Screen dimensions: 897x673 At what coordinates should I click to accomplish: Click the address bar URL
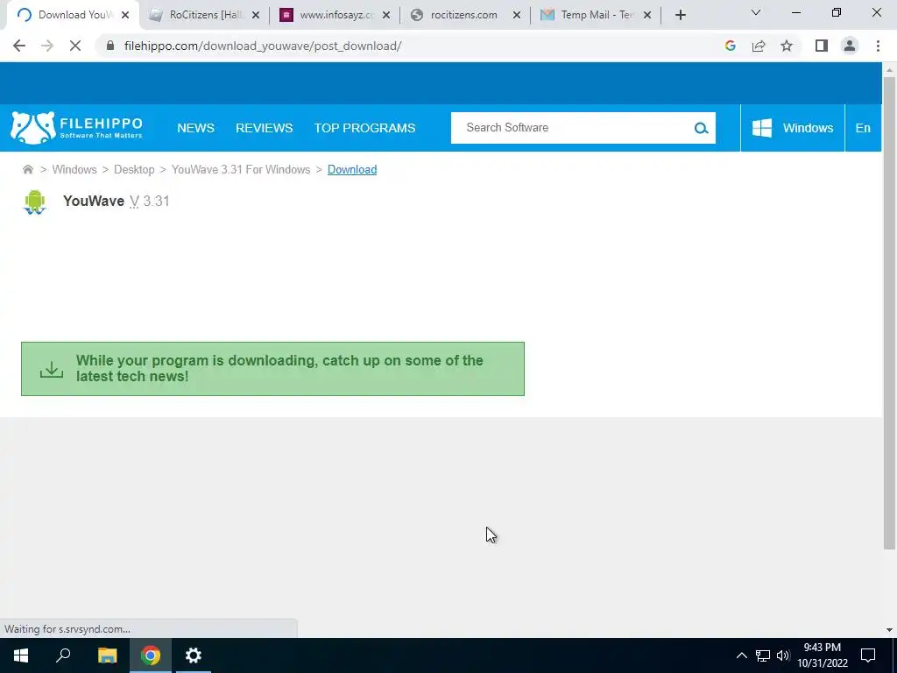263,46
